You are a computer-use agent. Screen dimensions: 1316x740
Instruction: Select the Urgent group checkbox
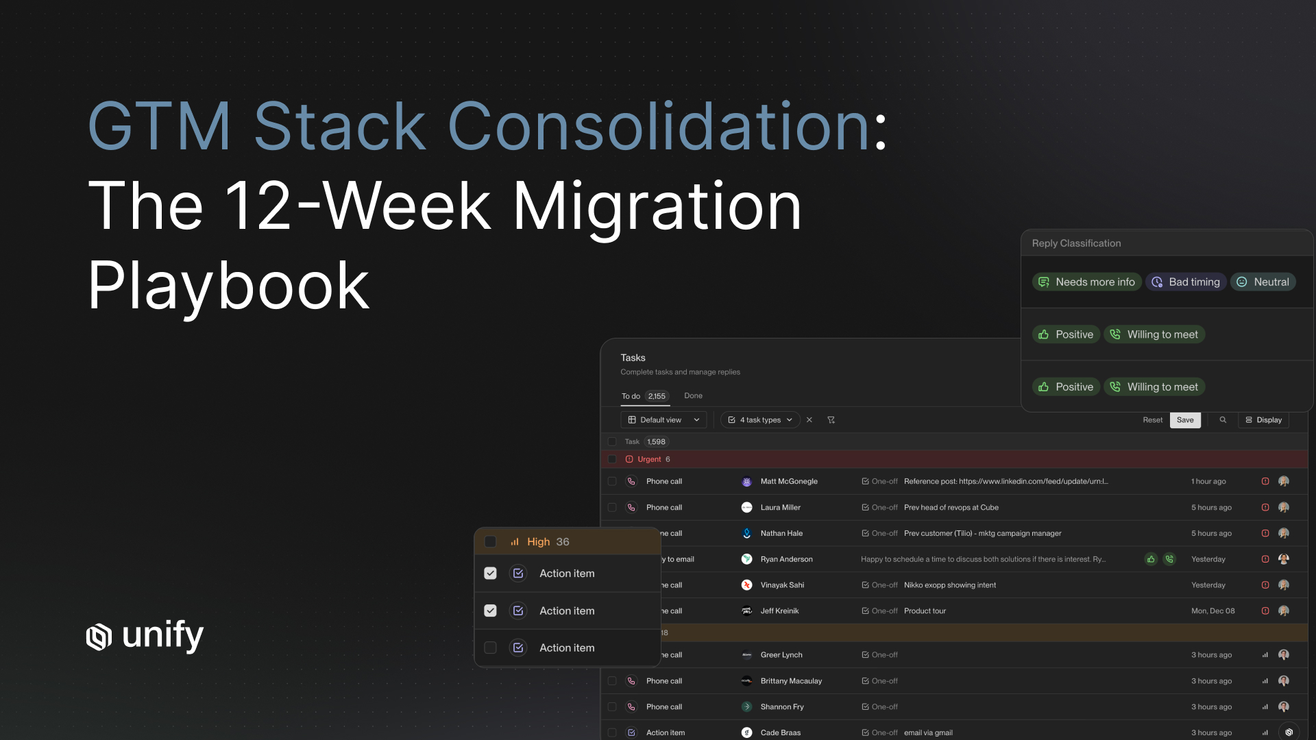pos(612,459)
